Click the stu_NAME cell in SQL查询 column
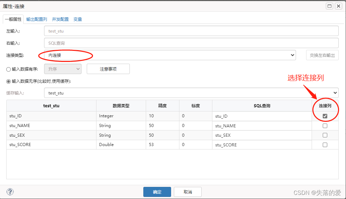This screenshot has height=199, width=346. click(x=262, y=126)
